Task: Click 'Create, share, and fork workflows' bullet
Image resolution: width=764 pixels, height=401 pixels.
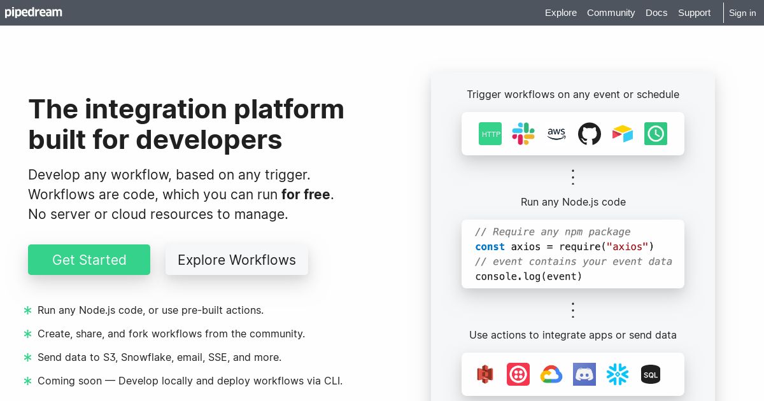Action: click(x=171, y=334)
